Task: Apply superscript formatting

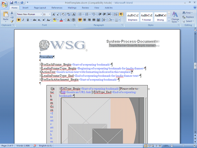Action: (44, 20)
